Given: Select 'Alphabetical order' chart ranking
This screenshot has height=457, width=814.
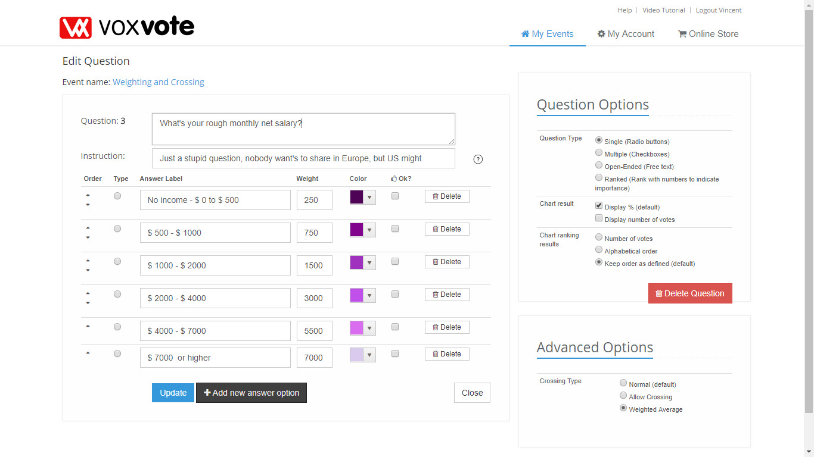Looking at the screenshot, I should click(599, 250).
